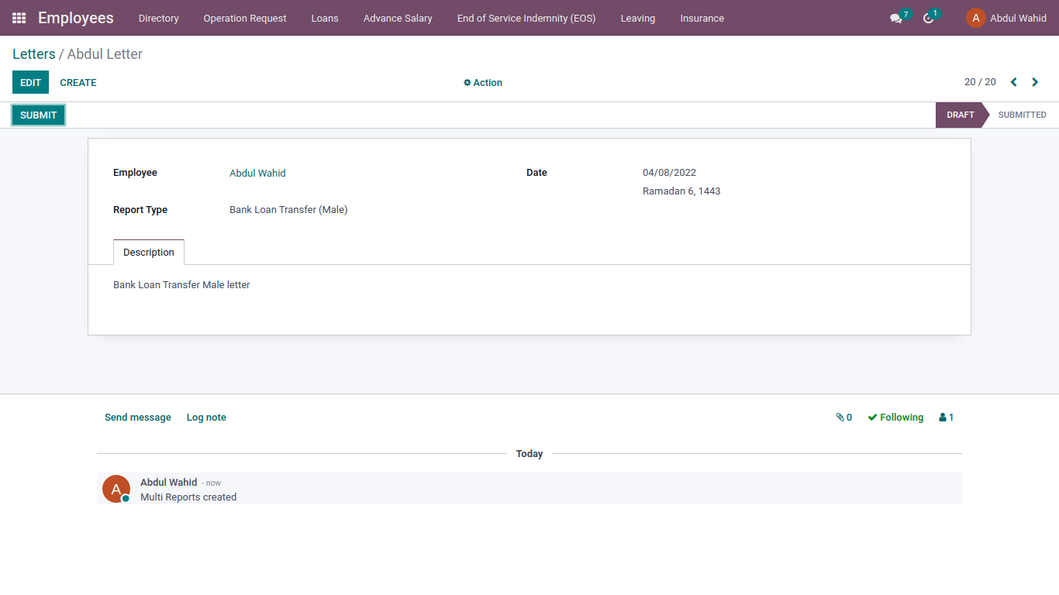Click the Create button
Viewport: 1059px width, 595px height.
(x=78, y=82)
